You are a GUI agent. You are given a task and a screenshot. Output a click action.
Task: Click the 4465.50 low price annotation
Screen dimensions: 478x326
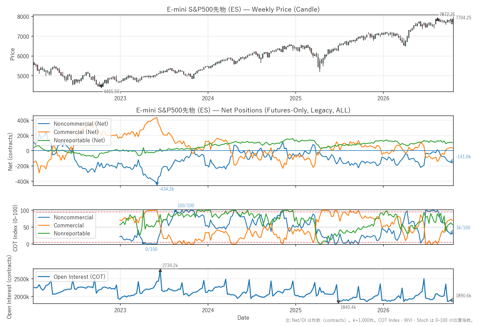pyautogui.click(x=111, y=91)
